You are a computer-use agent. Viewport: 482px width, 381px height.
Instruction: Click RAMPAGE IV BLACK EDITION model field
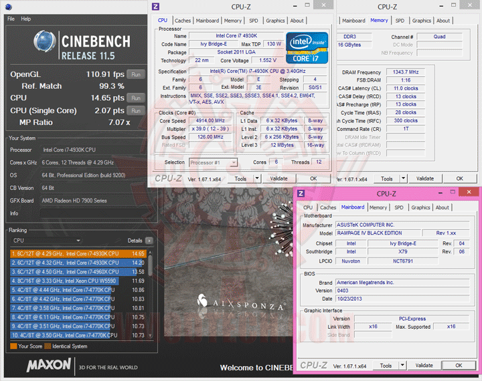point(378,233)
